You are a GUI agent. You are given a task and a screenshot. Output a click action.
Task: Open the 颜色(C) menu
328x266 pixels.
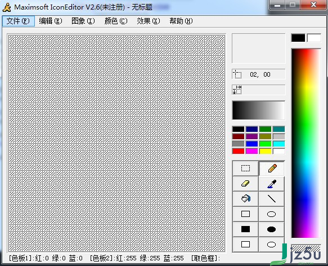coord(116,21)
